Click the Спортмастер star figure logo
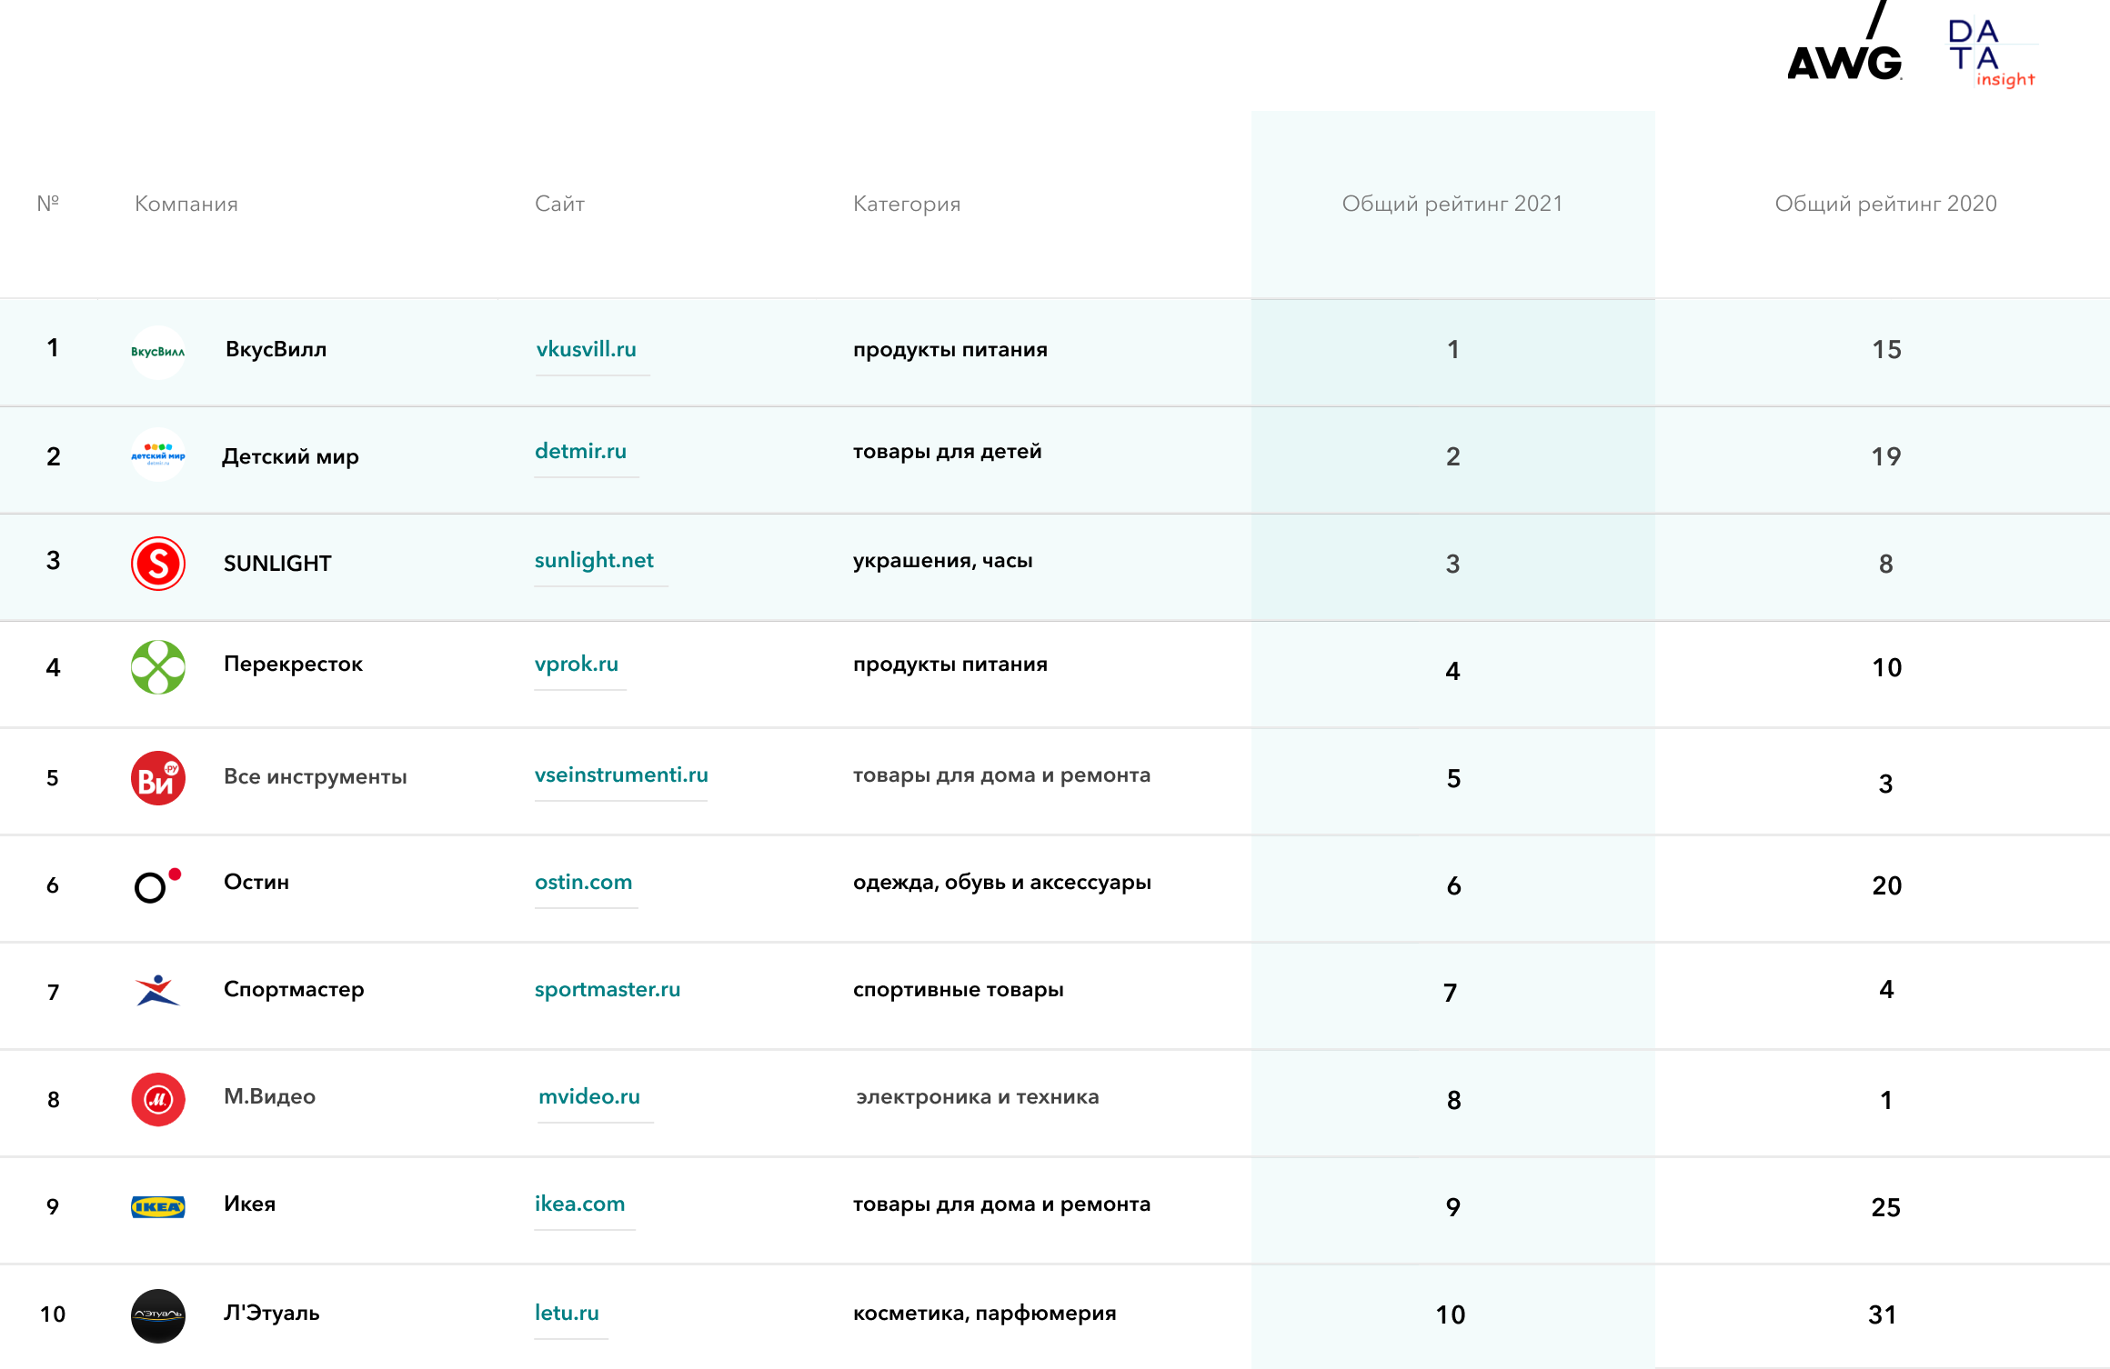 pyautogui.click(x=157, y=990)
